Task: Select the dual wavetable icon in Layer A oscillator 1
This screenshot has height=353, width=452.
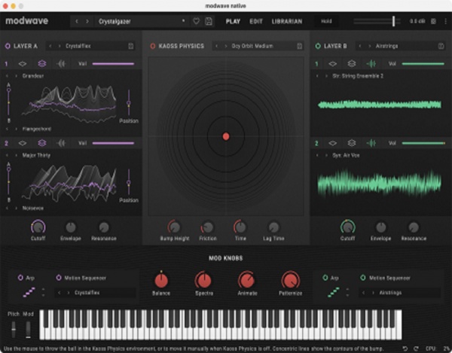Action: pyautogui.click(x=42, y=64)
